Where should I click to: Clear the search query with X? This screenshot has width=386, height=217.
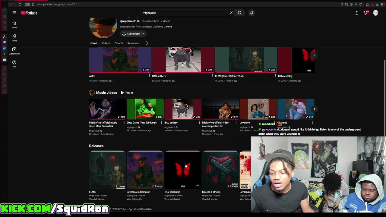pyautogui.click(x=231, y=13)
